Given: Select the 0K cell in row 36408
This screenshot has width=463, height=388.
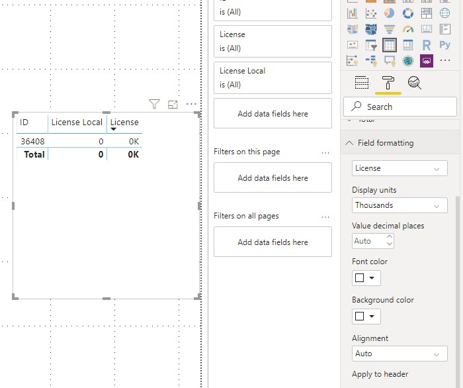Looking at the screenshot, I should pos(134,142).
